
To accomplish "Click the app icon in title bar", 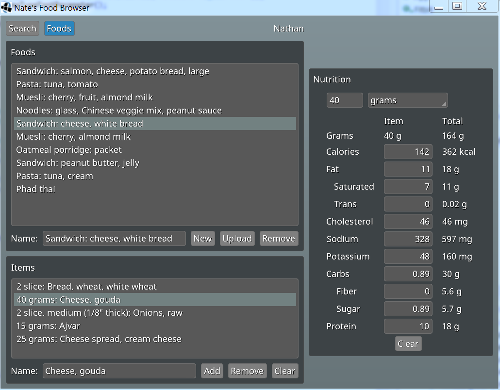I will click(7, 7).
